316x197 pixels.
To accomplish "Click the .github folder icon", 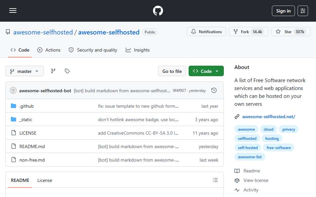I will tap(13, 106).
